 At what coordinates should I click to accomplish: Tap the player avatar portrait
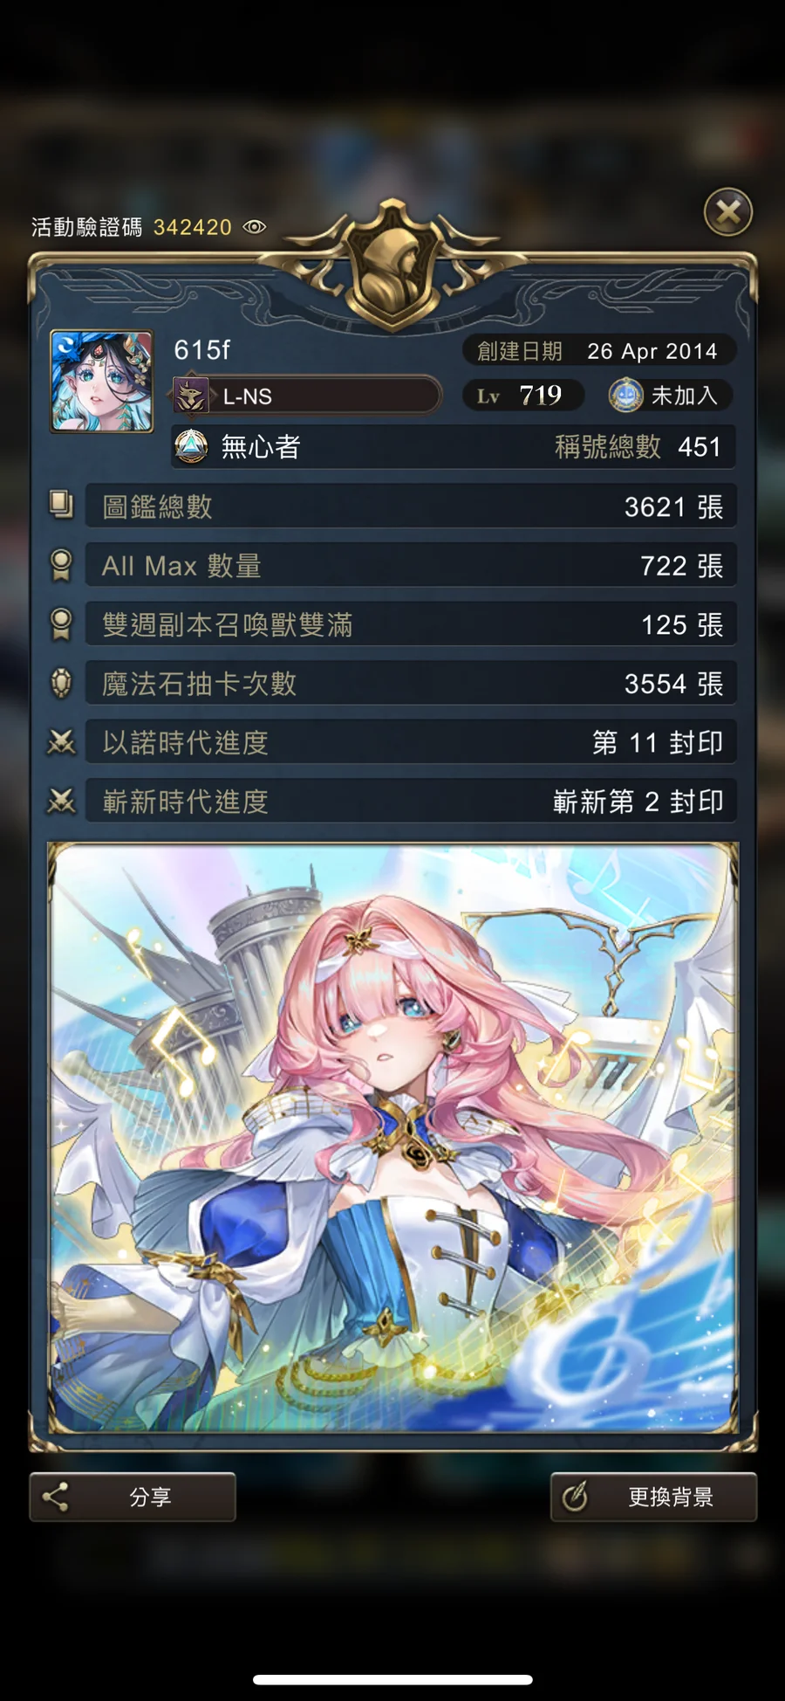(102, 381)
